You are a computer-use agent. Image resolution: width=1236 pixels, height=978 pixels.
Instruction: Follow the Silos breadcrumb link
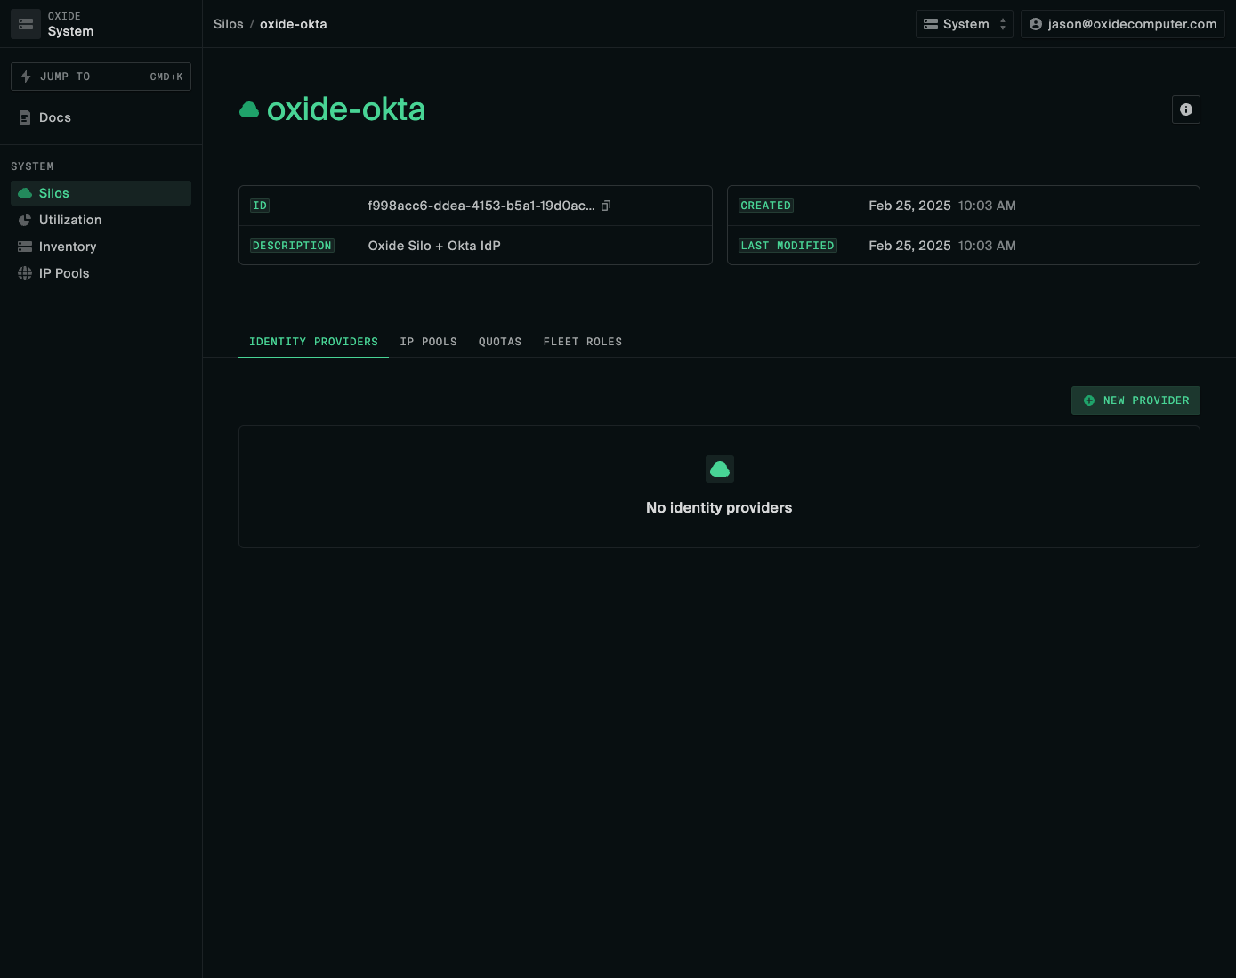pos(228,24)
